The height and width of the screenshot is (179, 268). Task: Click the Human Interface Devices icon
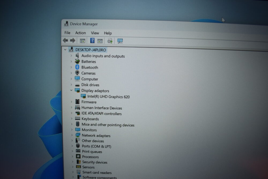click(77, 107)
